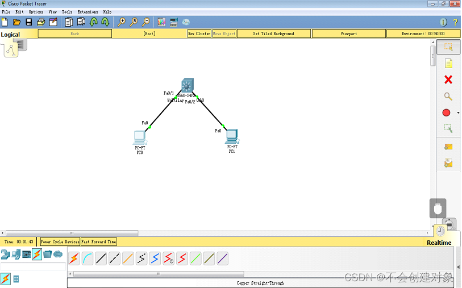Click the Paste icon in toolbar
Viewport: 462px width, 288px height.
pos(81,22)
